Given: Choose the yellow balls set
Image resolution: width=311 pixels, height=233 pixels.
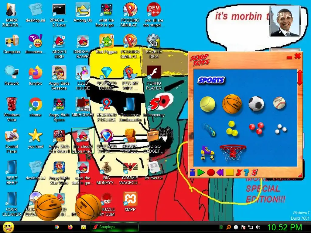Looking at the screenshot, I should point(232,128).
